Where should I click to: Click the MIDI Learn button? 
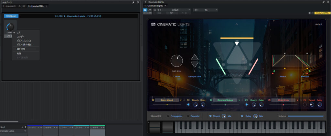click(11, 16)
